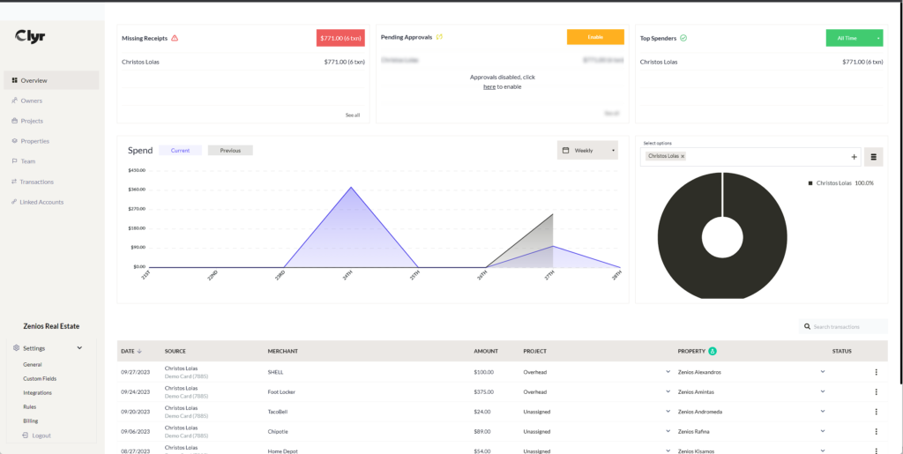Click the MERCHANT column header

(x=283, y=351)
